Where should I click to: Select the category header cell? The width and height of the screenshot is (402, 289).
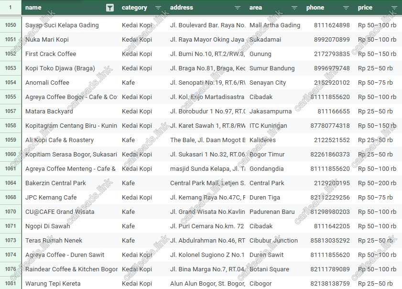142,8
